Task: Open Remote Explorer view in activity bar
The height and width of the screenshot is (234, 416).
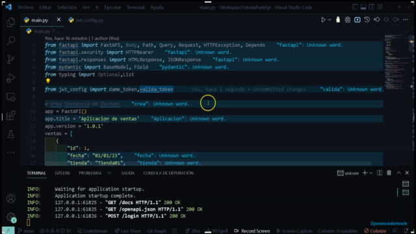Action: pyautogui.click(x=10, y=97)
